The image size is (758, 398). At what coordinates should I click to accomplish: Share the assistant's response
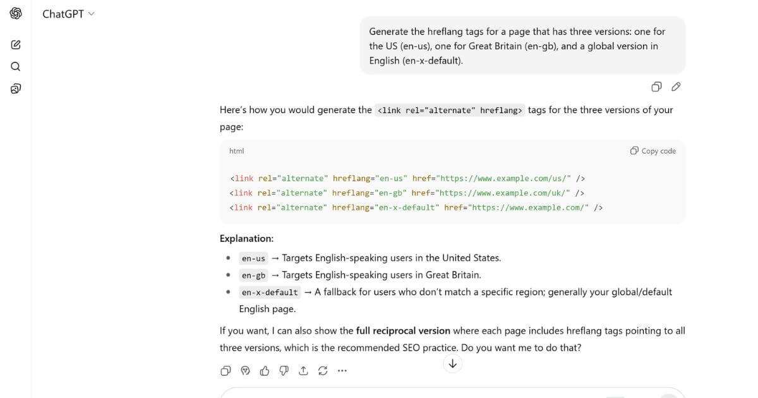click(303, 370)
